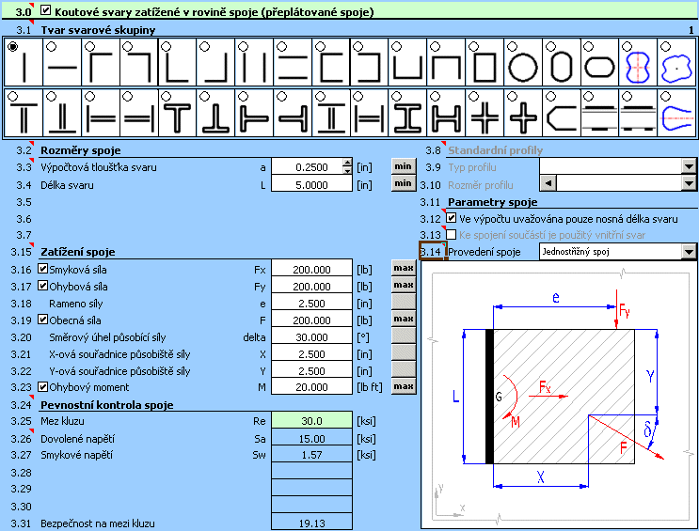Click max button for bending force Fy
The width and height of the screenshot is (699, 531).
coord(404,285)
